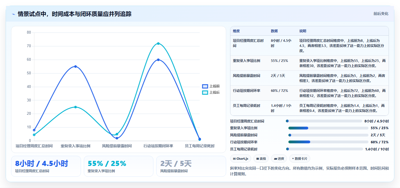Click the 数据 column header
400x188 pixels.
click(274, 31)
